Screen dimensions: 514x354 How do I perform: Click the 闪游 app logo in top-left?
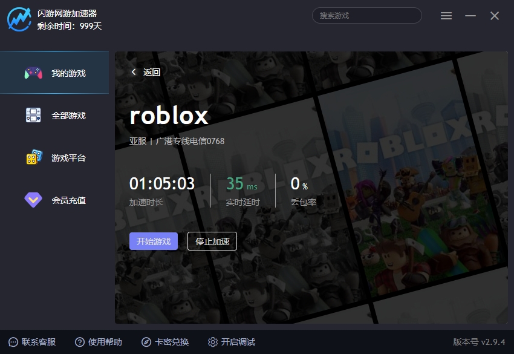[19, 18]
